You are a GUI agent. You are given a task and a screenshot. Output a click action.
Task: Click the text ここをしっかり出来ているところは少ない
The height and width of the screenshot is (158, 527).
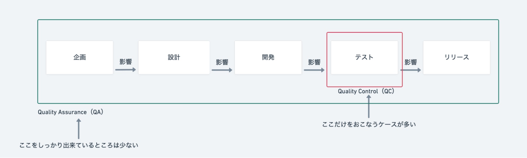click(79, 145)
